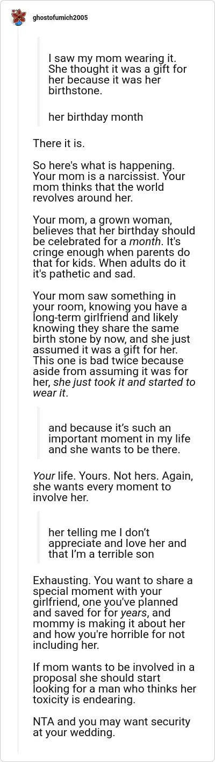The height and width of the screenshot is (762, 215).
Task: Click the gray quote bar beside "I saw my mom"
Action: pos(39,82)
